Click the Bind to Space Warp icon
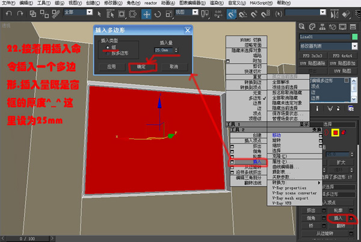The image size is (361, 242). click(55, 14)
